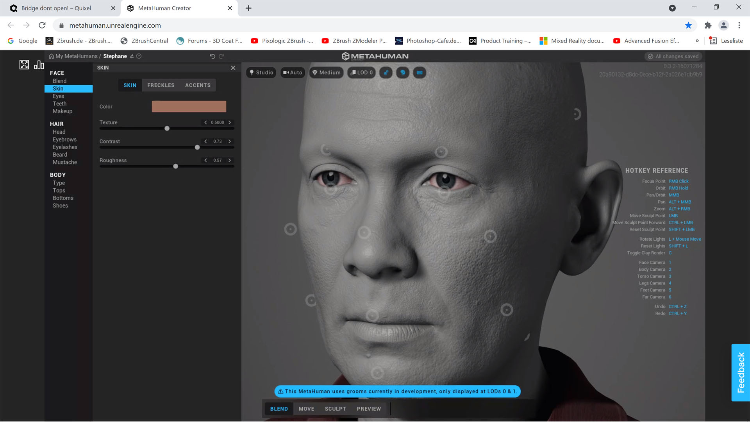750x422 pixels.
Task: Bookmark star icon in address bar
Action: [688, 25]
